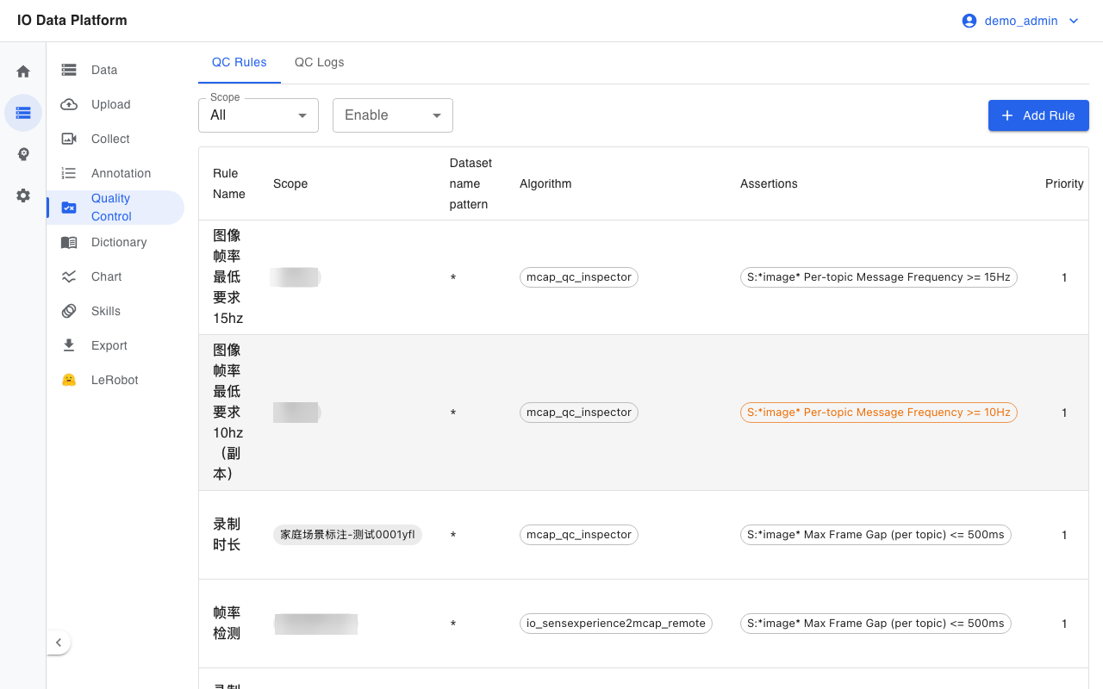Image resolution: width=1103 pixels, height=689 pixels.
Task: Click the demo_admin user avatar icon
Action: 969,21
